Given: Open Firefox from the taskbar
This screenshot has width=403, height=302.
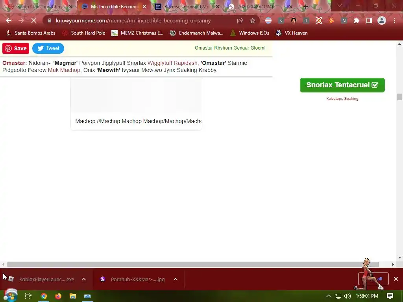Looking at the screenshot, I should [58, 296].
